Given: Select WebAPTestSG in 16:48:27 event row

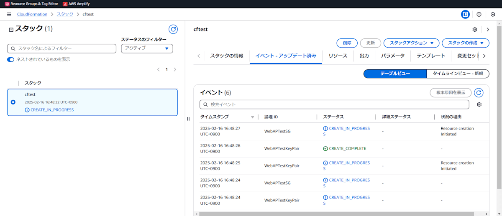Looking at the screenshot, I should coord(277,131).
